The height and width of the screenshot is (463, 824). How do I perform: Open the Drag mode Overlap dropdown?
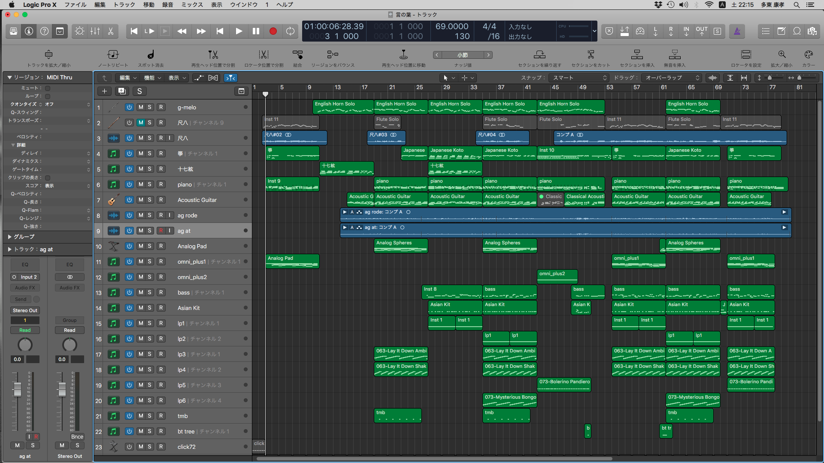tap(672, 78)
